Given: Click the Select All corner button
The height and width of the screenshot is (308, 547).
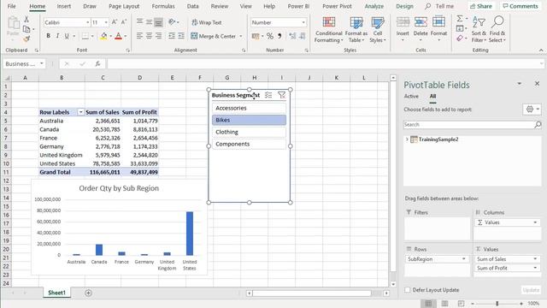Looking at the screenshot, I should (7, 78).
